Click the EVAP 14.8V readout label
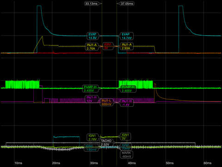Image resolution: width=222 pixels, height=167 pixels. pos(92,36)
